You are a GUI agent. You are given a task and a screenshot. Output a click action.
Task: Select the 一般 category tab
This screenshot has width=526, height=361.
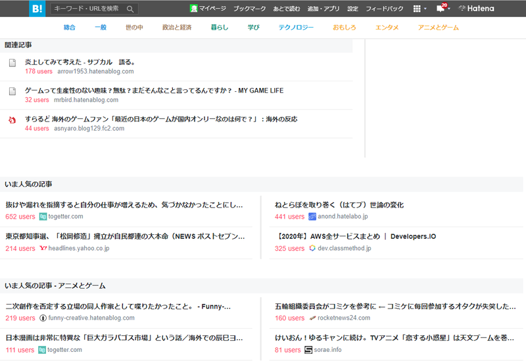101,28
